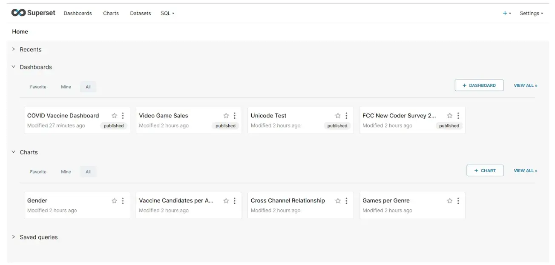This screenshot has height=265, width=555.
Task: Open the SQL dropdown menu
Action: pos(167,13)
